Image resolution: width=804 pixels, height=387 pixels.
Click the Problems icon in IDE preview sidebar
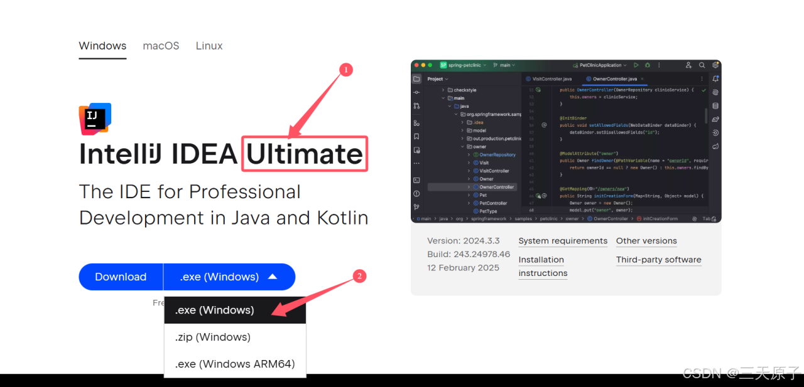click(x=416, y=193)
